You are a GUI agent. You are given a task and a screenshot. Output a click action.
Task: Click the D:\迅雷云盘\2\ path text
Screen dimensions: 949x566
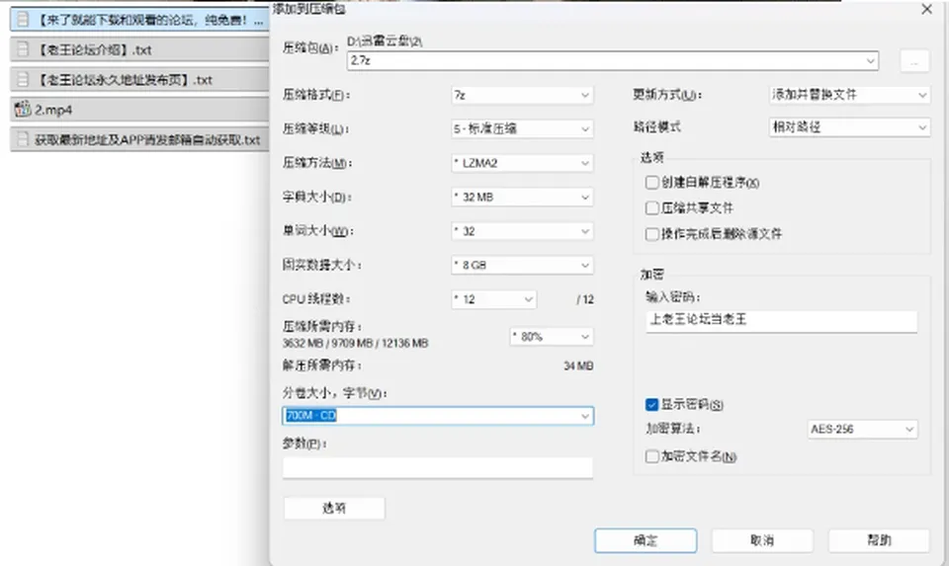pyautogui.click(x=385, y=41)
